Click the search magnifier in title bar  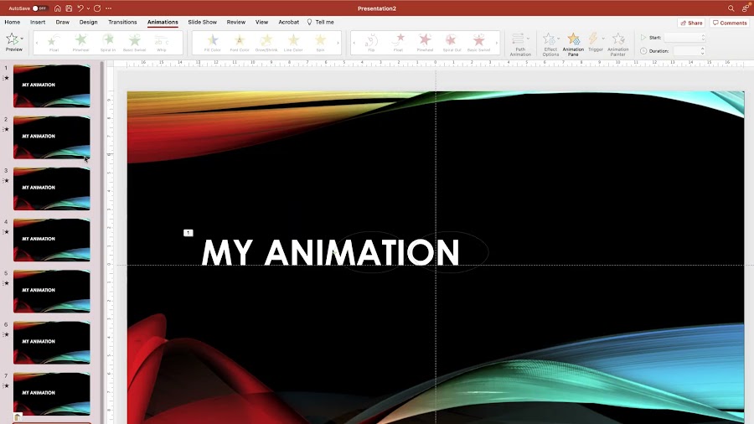coord(731,8)
